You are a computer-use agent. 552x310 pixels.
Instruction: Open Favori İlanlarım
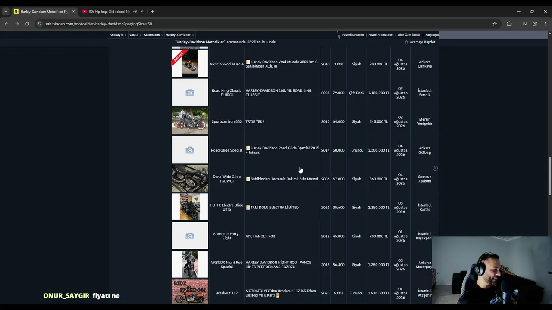pyautogui.click(x=353, y=35)
